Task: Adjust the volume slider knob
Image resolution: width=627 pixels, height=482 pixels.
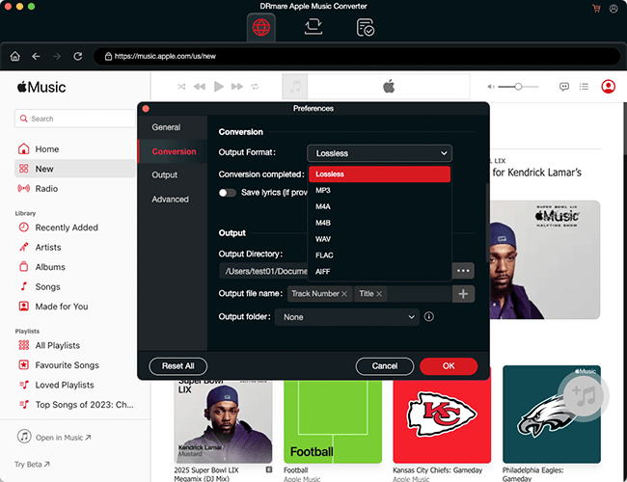Action: (518, 87)
